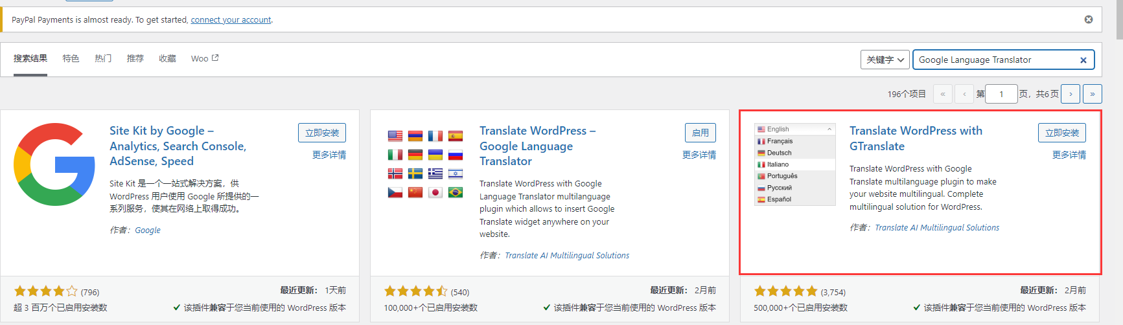The width and height of the screenshot is (1123, 325).
Task: Switch to the 搜索结果 tab
Action: (30, 58)
